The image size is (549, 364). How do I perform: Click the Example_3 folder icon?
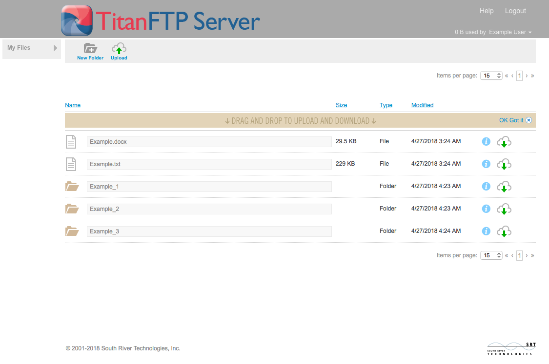[x=72, y=231]
